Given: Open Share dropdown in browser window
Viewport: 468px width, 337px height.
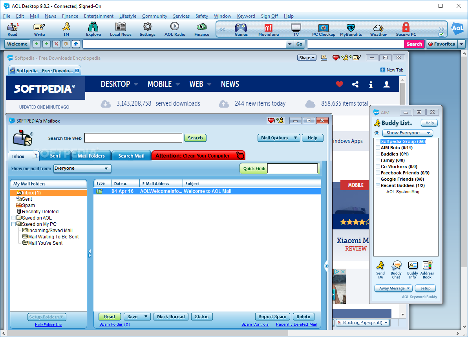Looking at the screenshot, I should pos(307,58).
